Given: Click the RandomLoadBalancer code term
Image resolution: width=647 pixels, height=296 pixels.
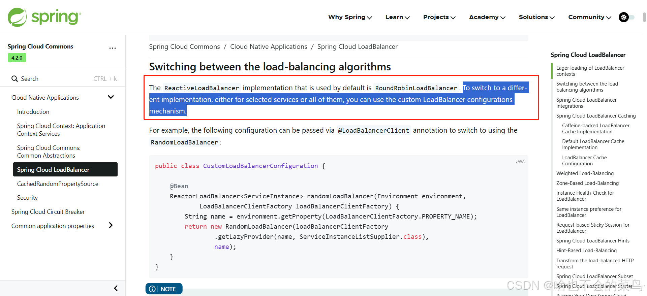Looking at the screenshot, I should (184, 142).
